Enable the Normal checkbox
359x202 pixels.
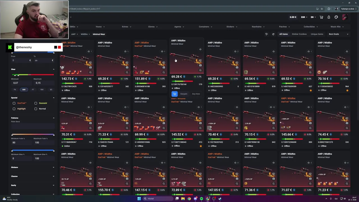(36, 109)
